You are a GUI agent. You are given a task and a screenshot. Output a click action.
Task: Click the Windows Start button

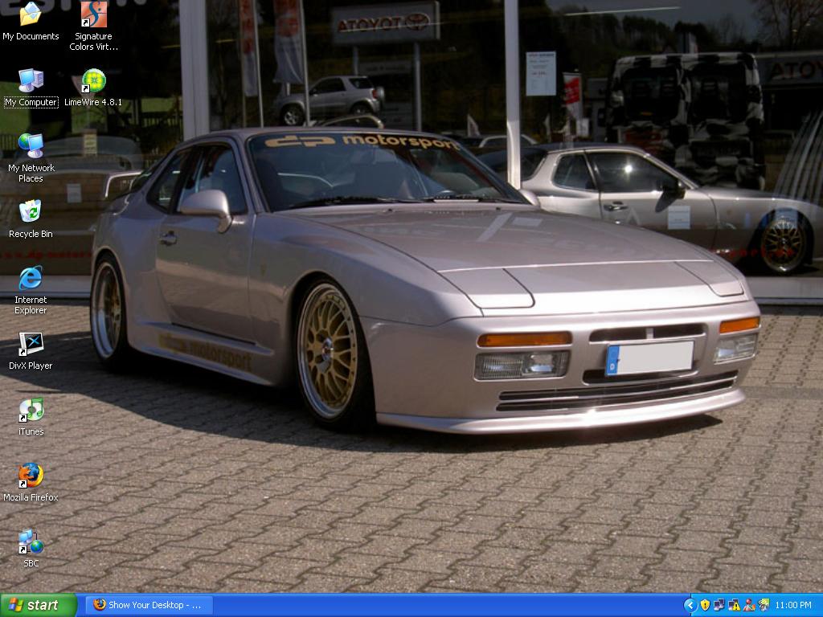click(x=38, y=605)
